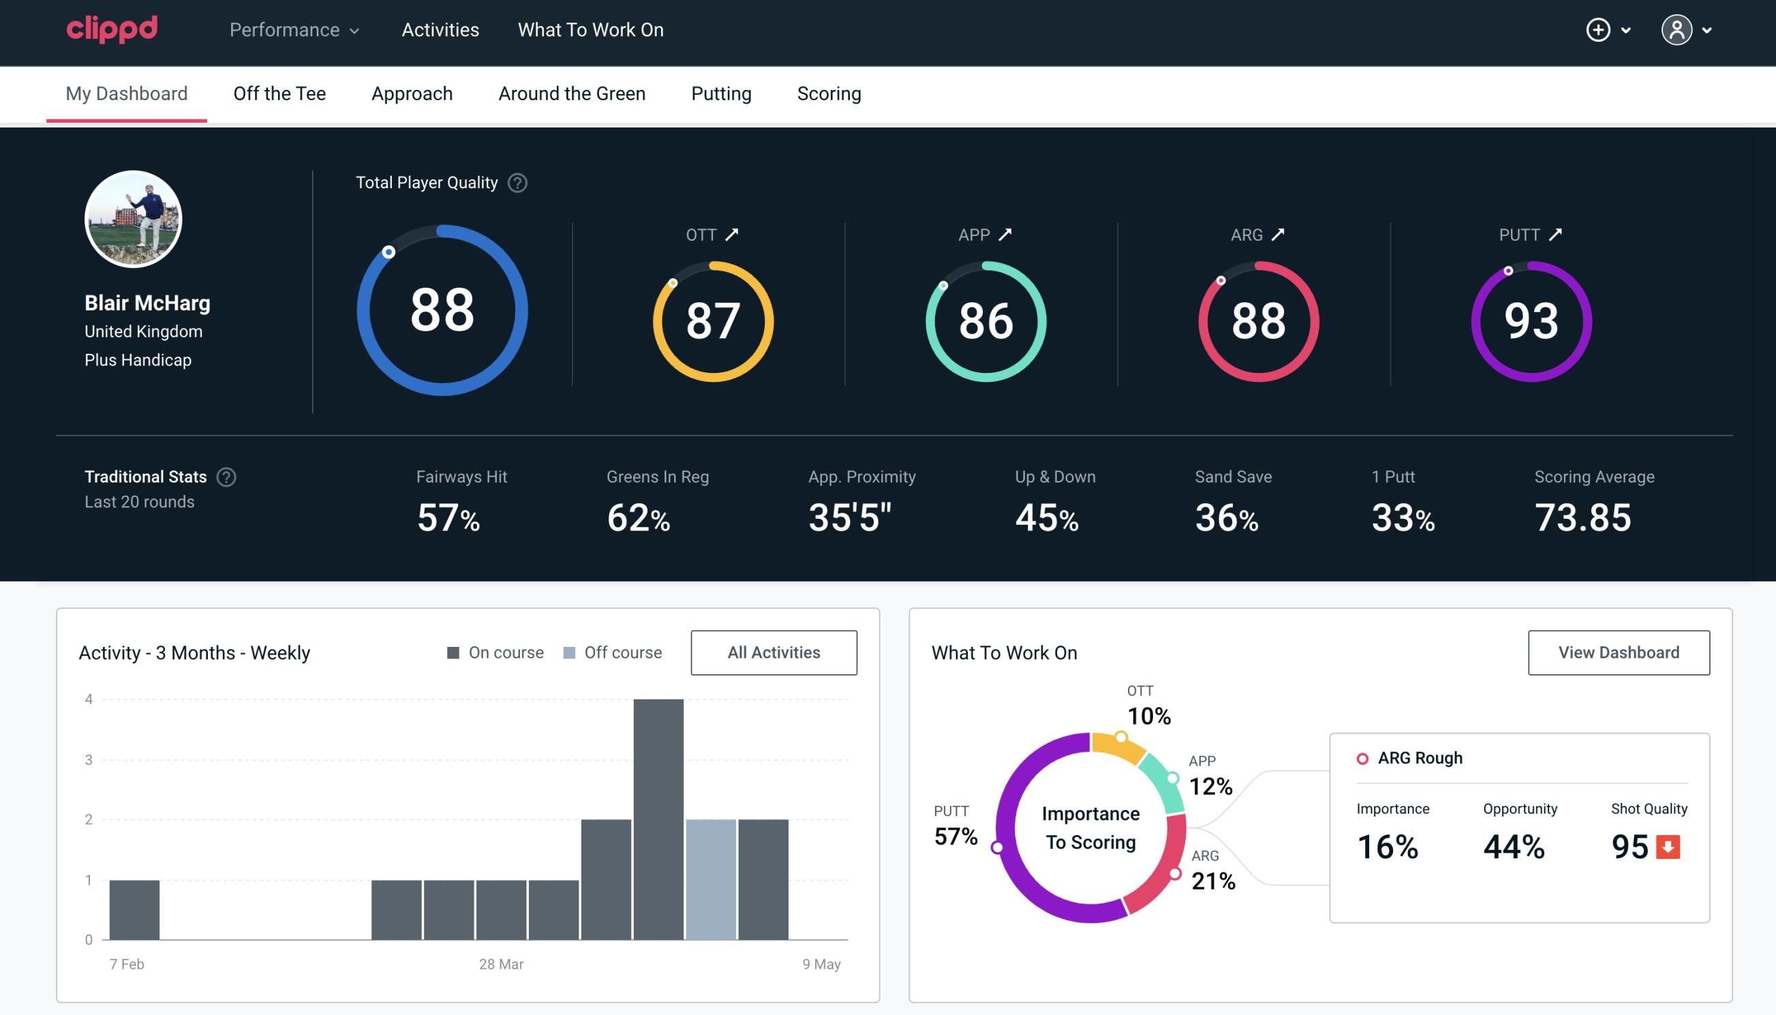Screen dimensions: 1776x1015
Task: Switch to the Putting tab
Action: coord(720,94)
